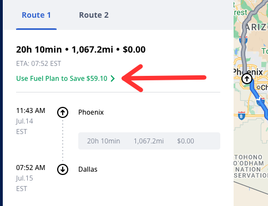Click the route summary heading 20h 10min
The height and width of the screenshot is (206, 268).
(x=39, y=49)
